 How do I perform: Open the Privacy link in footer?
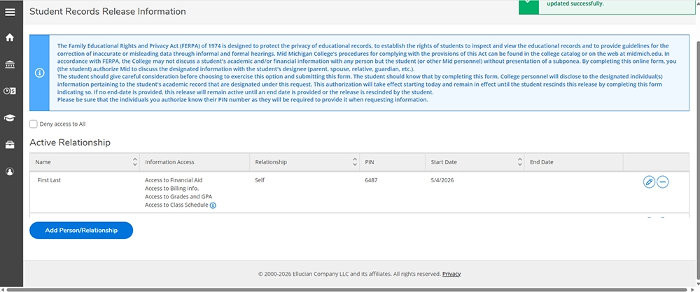click(x=451, y=274)
